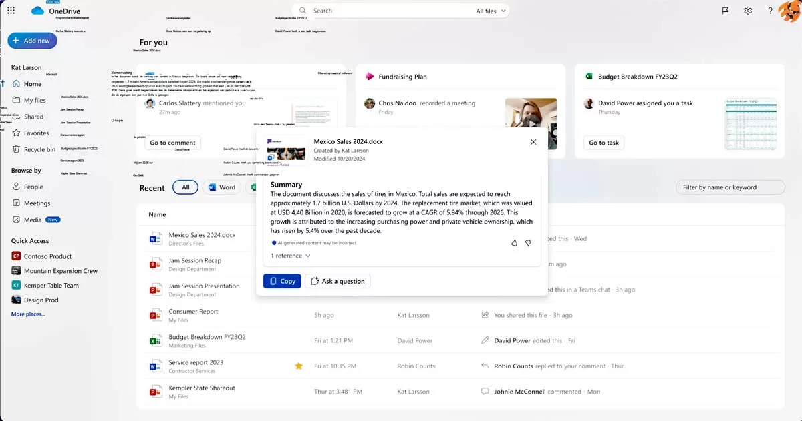Give thumbs down to the summary

528,243
